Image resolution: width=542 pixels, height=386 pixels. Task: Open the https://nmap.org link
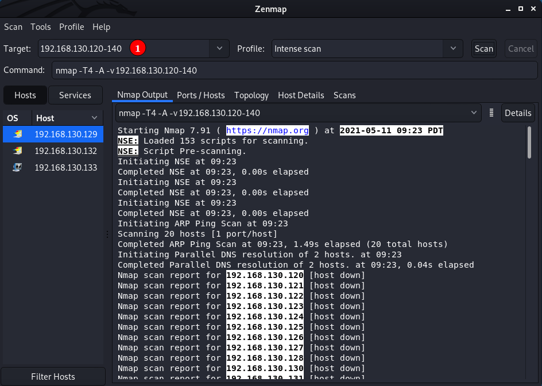[267, 130]
